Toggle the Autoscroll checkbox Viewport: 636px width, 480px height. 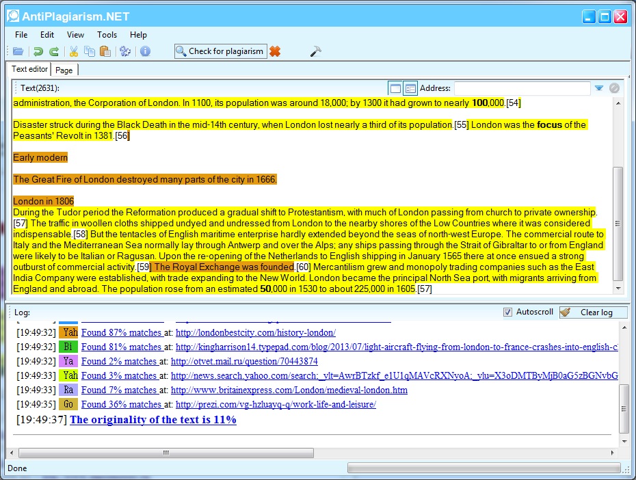(507, 312)
